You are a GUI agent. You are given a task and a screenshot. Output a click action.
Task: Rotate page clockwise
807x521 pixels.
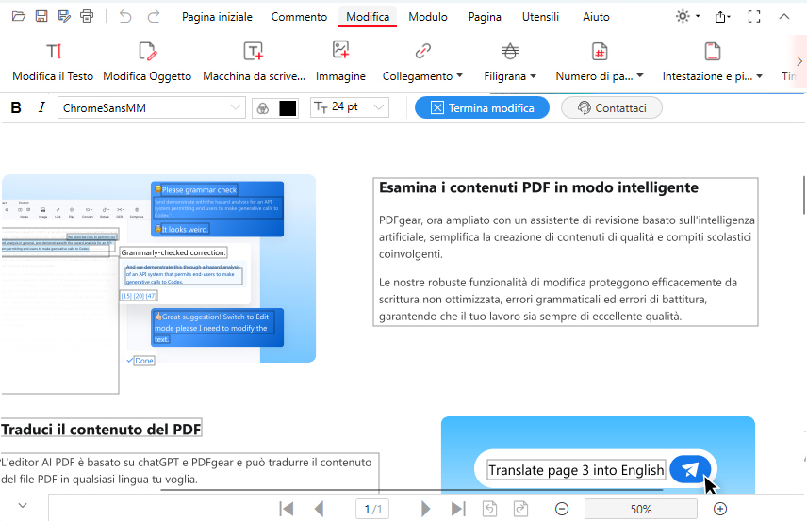coord(520,509)
